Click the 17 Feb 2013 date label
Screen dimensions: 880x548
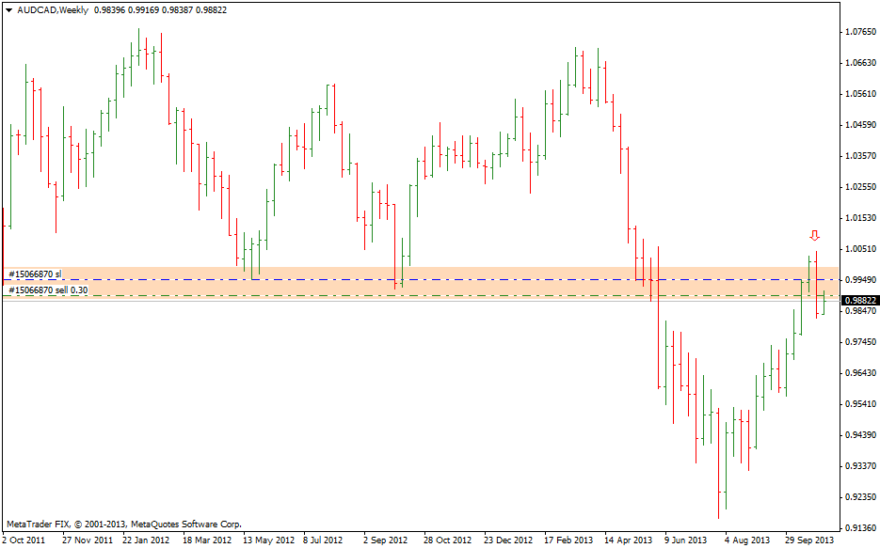pyautogui.click(x=568, y=540)
